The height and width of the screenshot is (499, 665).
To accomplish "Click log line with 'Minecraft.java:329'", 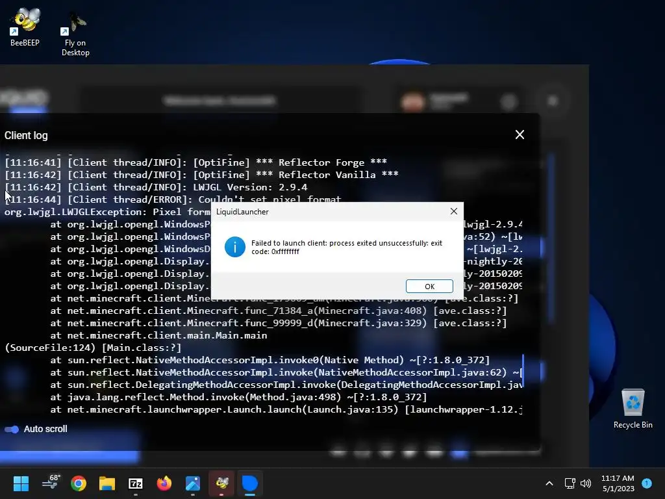I will click(x=278, y=323).
